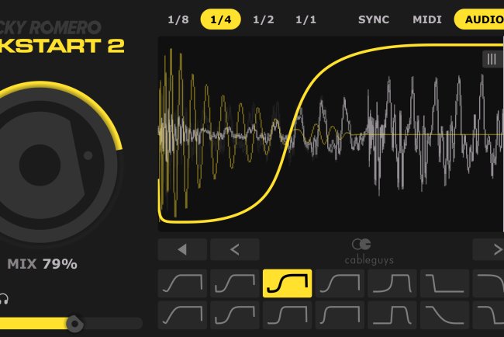
Task: Click the left chevron preset button
Action: [x=234, y=249]
